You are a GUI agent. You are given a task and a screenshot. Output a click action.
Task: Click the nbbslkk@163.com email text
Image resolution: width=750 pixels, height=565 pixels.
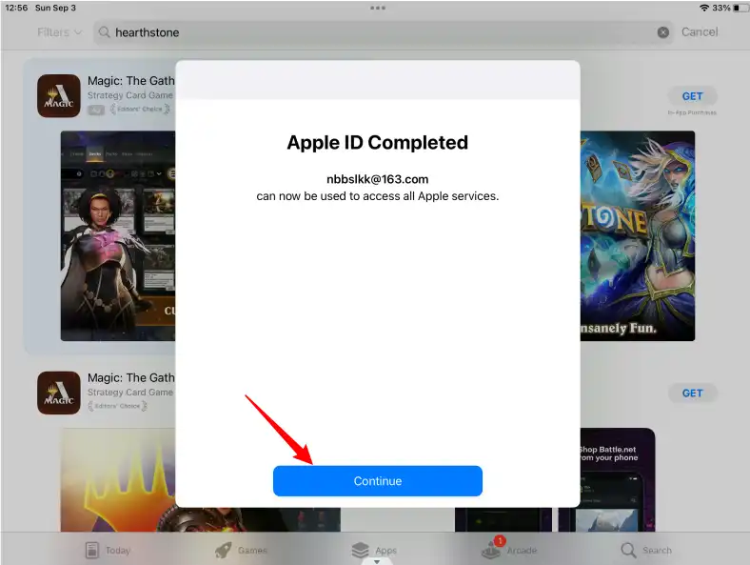(377, 179)
